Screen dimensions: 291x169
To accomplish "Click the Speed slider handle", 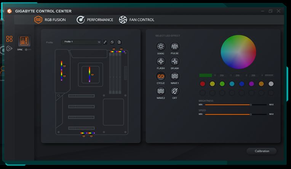I will coord(250,114).
